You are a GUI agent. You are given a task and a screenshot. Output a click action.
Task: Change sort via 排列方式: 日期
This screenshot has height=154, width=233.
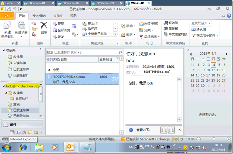(x=57, y=60)
